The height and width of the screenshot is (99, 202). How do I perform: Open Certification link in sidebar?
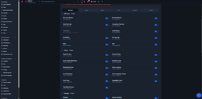tap(5, 91)
